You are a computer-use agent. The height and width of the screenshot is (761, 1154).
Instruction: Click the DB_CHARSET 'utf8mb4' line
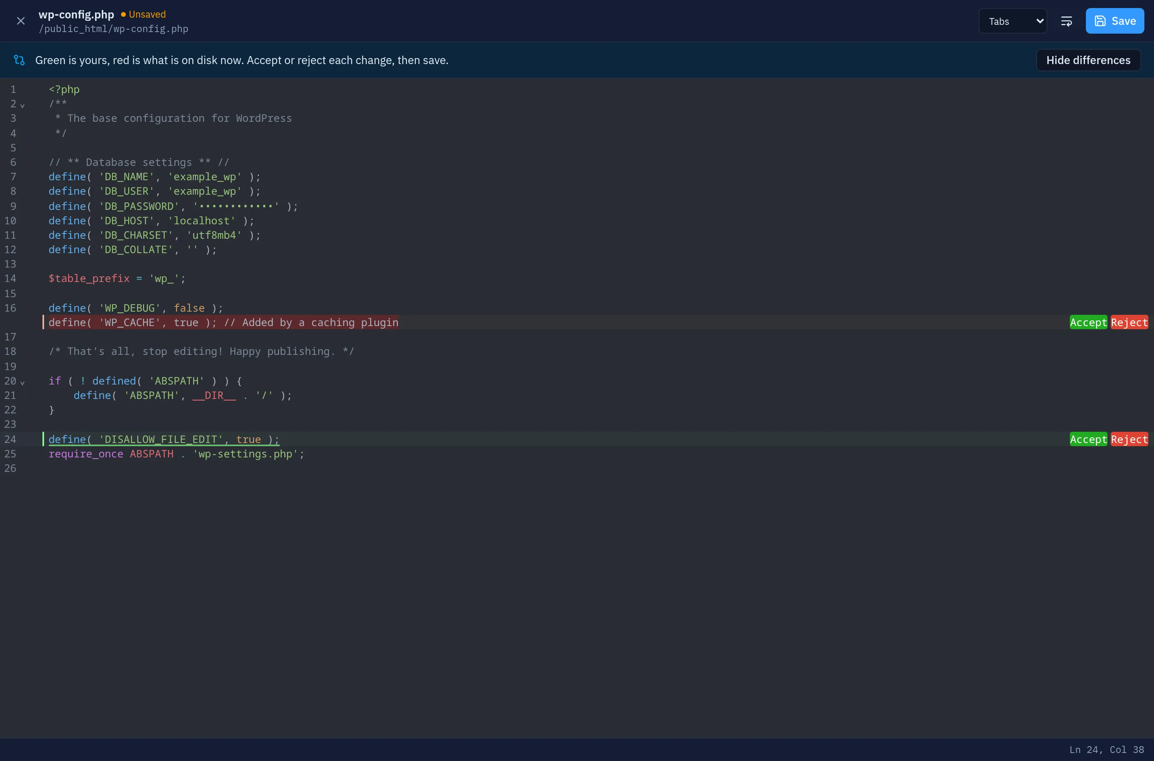point(154,235)
